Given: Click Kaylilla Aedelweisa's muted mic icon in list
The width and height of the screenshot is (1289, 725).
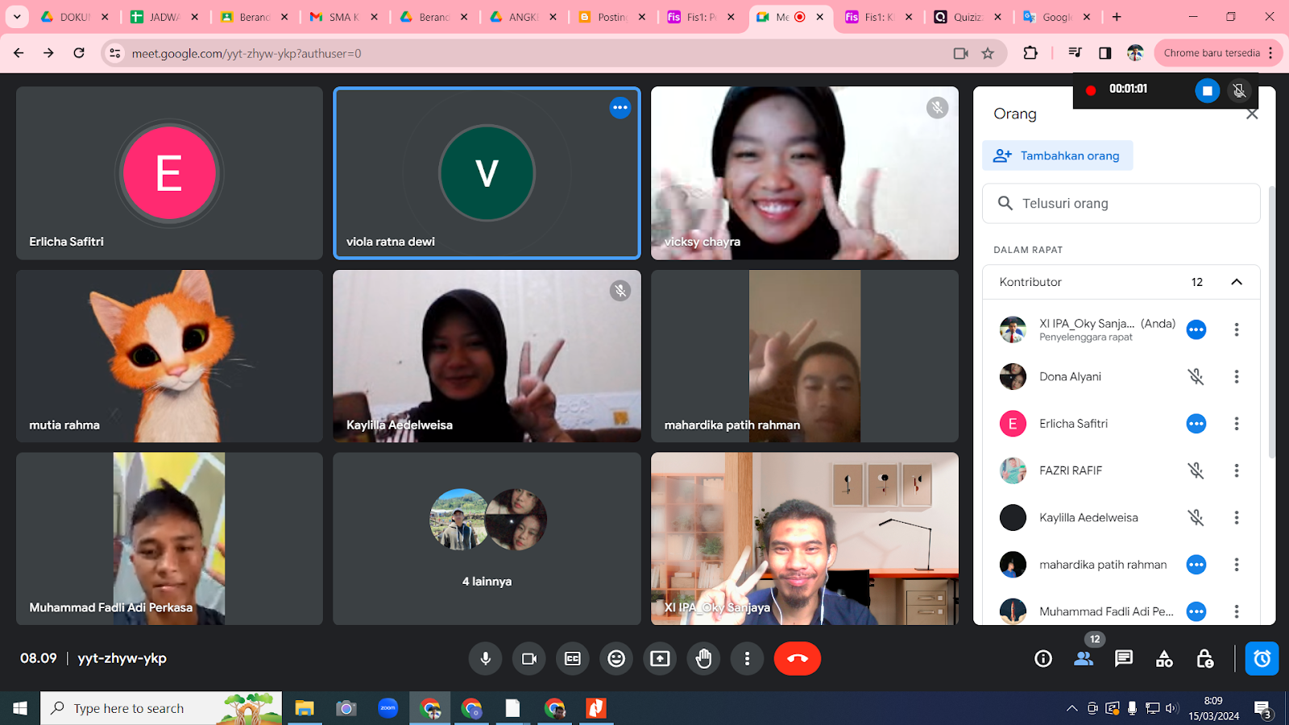Looking at the screenshot, I should 1196,517.
